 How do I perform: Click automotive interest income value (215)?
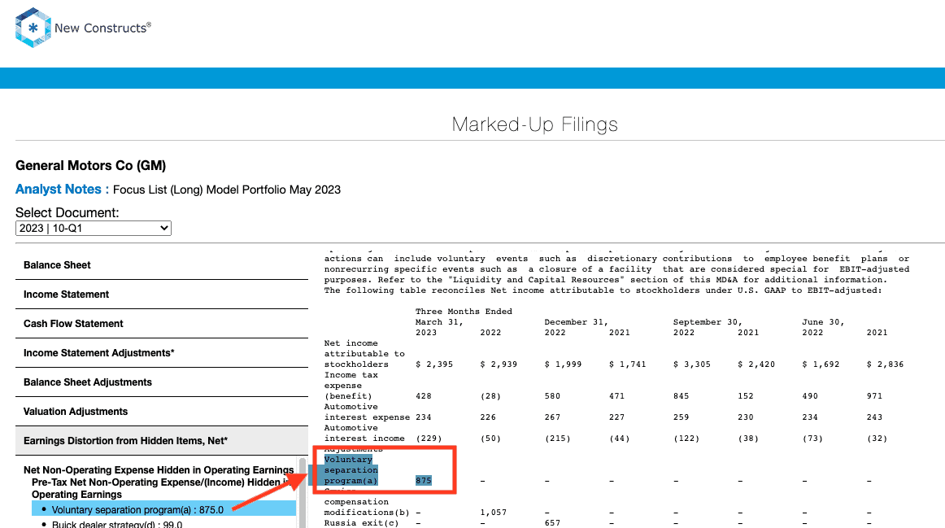[x=557, y=439]
